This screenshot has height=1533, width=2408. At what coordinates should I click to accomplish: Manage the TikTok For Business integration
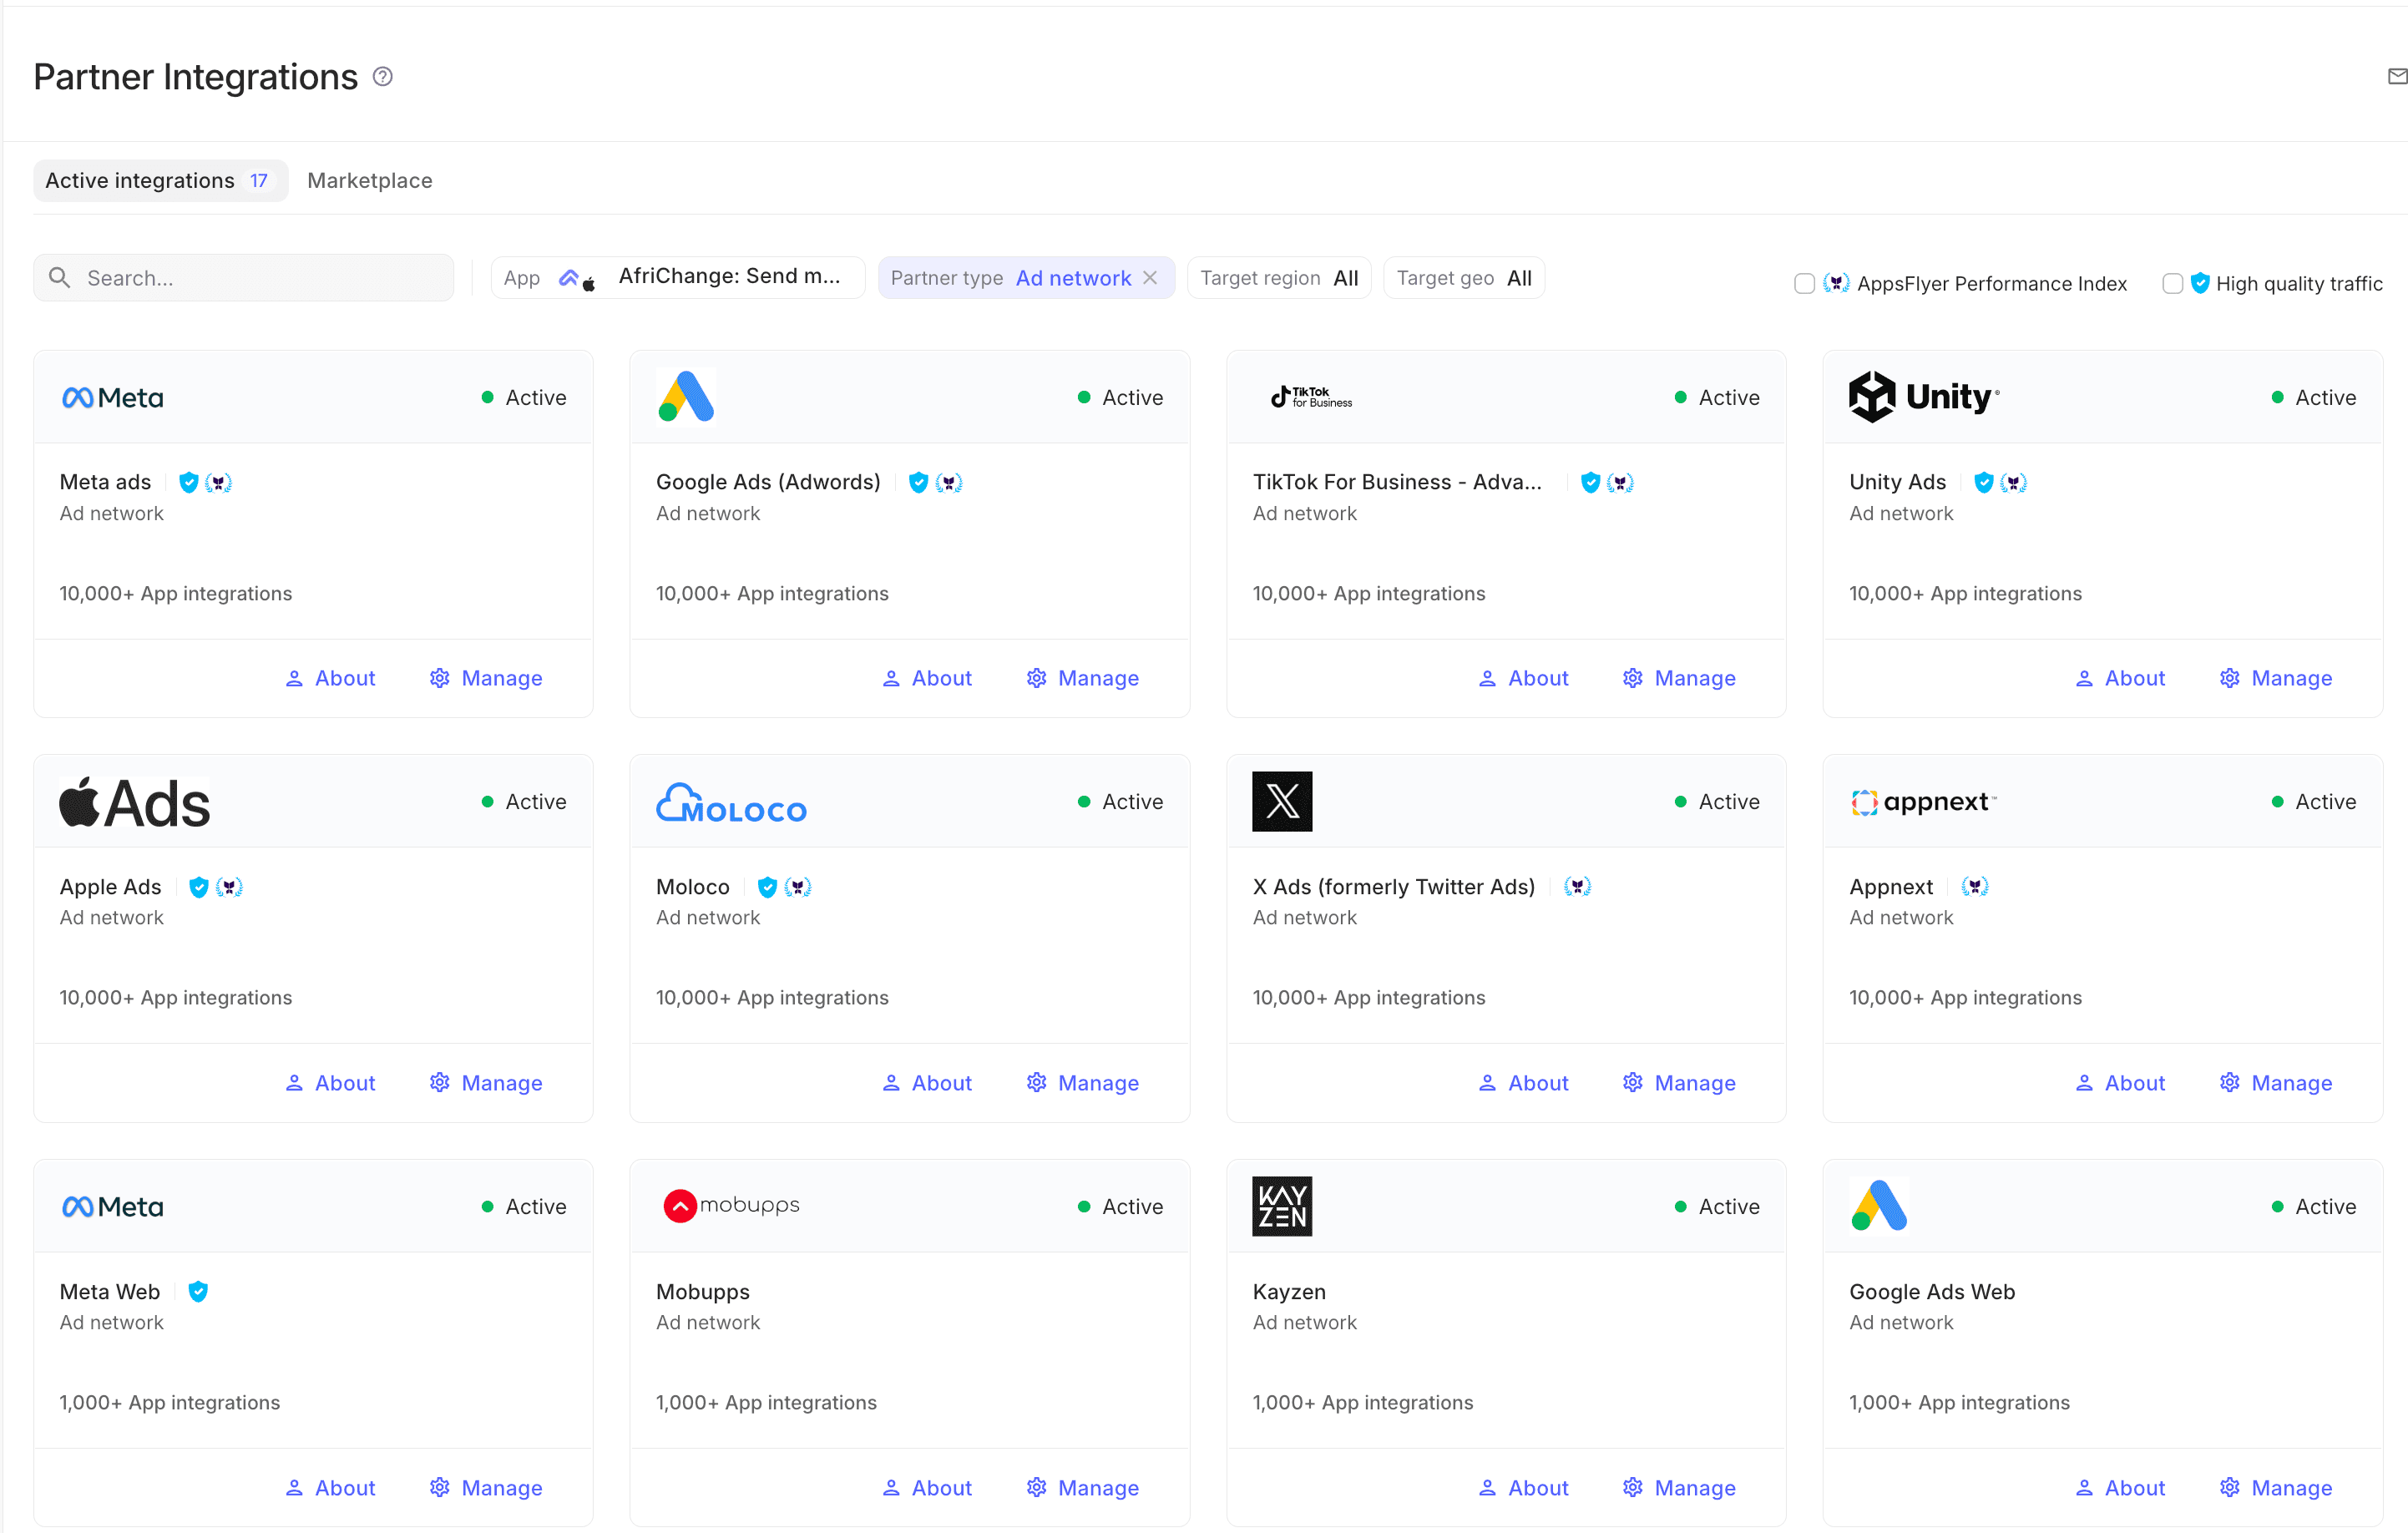(1679, 678)
